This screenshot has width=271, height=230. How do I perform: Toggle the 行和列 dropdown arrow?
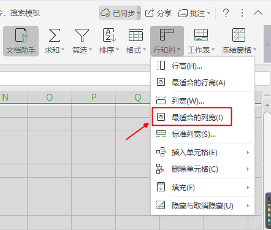point(178,50)
